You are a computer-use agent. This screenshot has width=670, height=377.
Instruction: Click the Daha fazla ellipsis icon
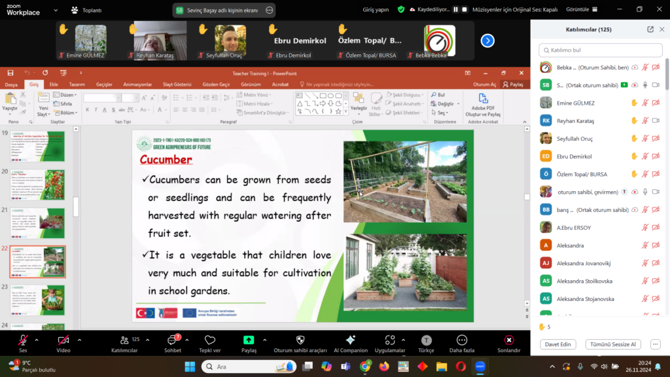coord(461,340)
